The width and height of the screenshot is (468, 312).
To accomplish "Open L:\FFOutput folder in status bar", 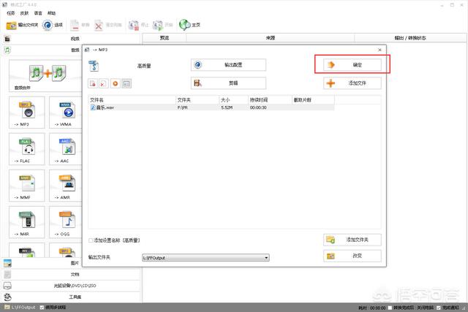I will tap(20, 307).
